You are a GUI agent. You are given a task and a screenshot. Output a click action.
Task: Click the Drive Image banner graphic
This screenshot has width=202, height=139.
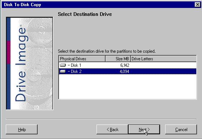point(30,63)
